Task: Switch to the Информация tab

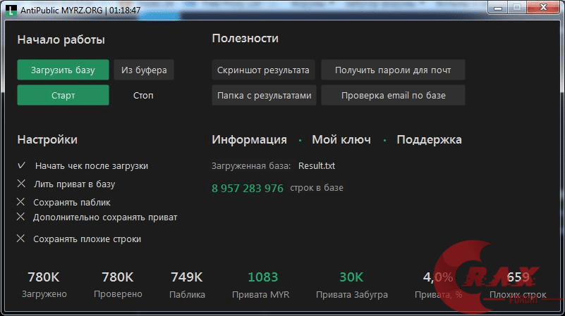Action: pos(250,139)
